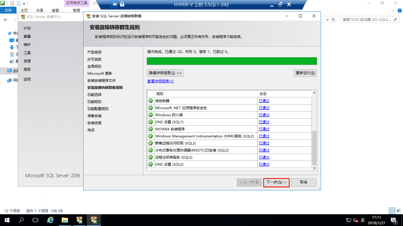
Task: Select 功能选择 step in wizard sidebar
Action: [94, 94]
